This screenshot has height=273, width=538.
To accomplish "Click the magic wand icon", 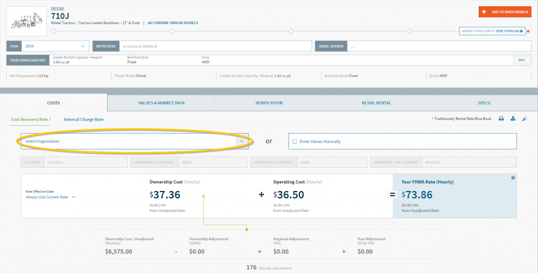I will [525, 119].
